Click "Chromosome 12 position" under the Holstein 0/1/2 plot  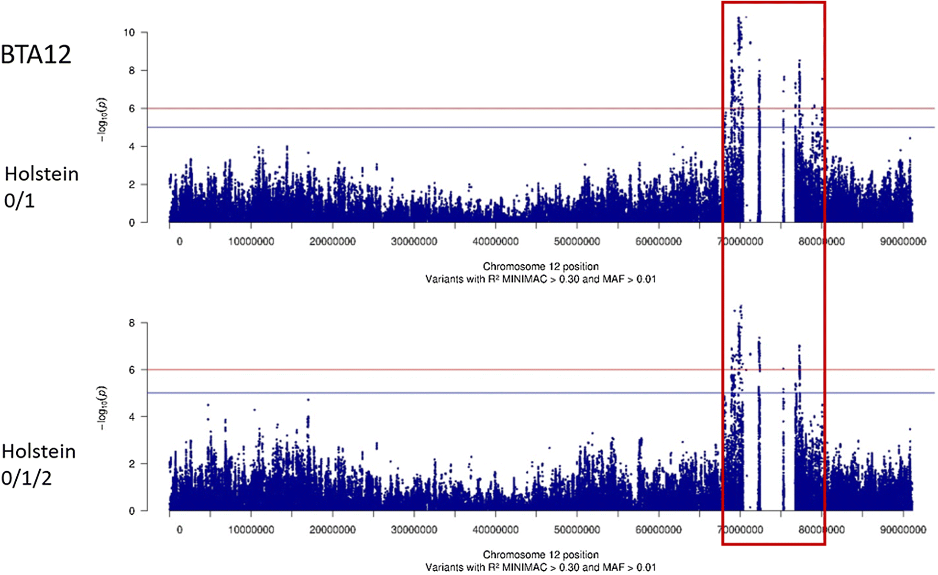541,554
